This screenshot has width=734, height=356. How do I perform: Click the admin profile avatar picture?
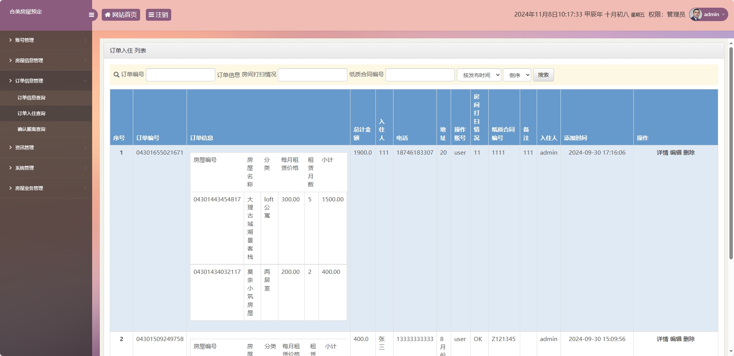696,14
